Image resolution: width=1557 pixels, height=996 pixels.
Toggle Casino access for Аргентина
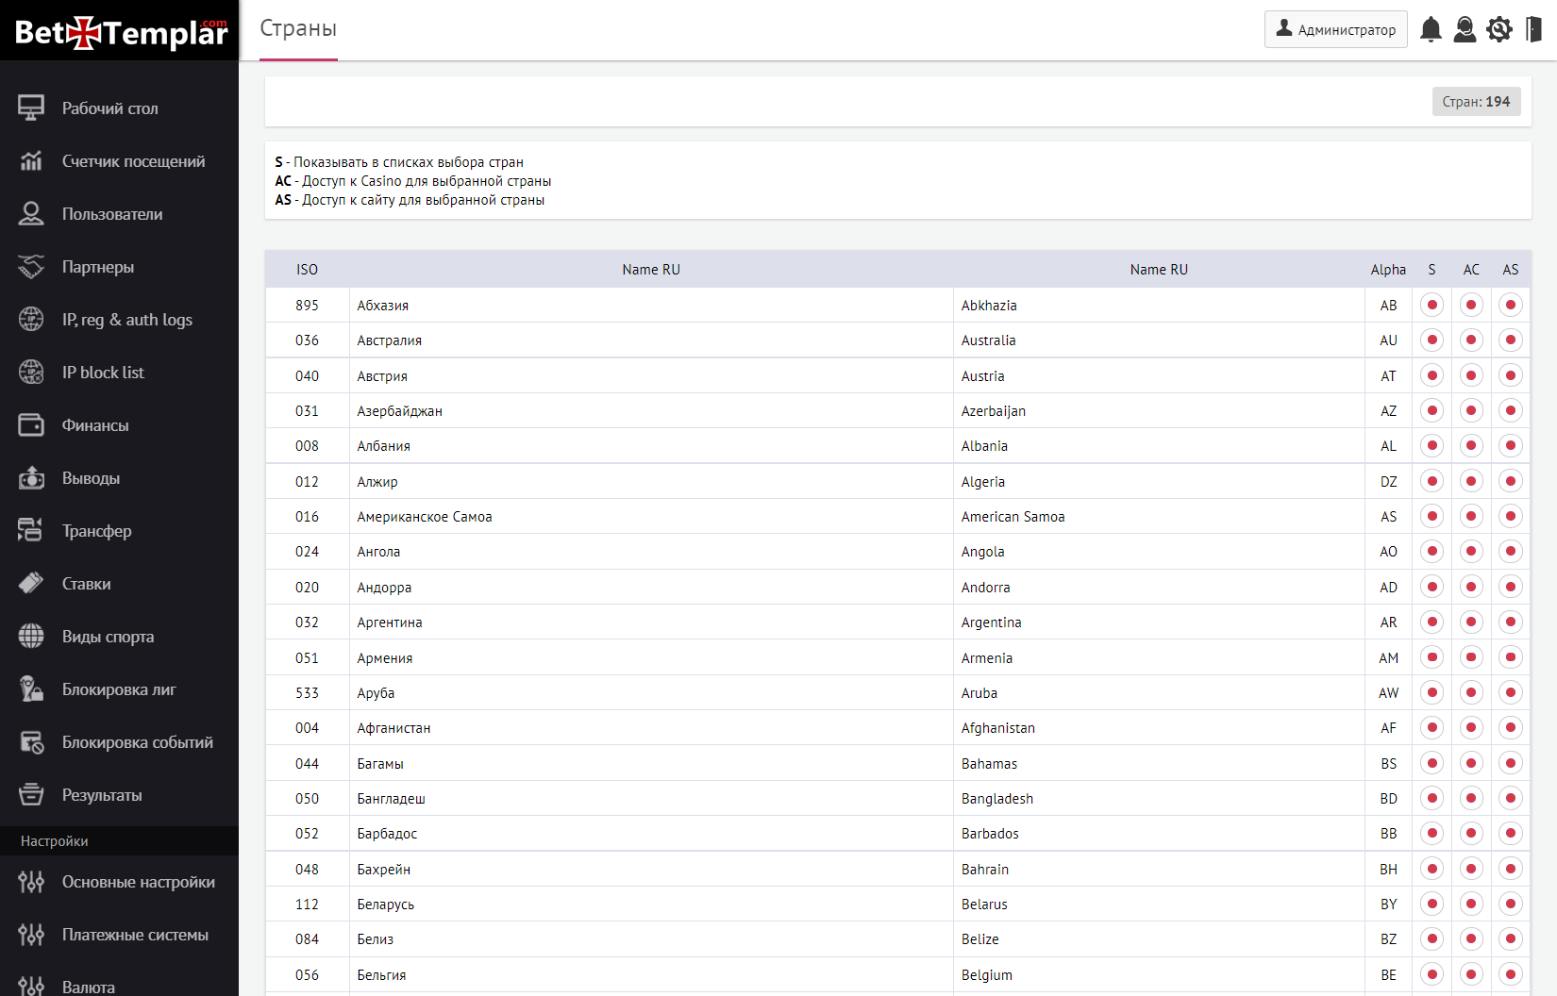(x=1471, y=622)
